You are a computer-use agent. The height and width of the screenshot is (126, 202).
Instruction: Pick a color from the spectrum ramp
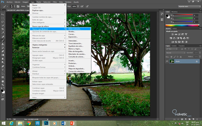182,25
